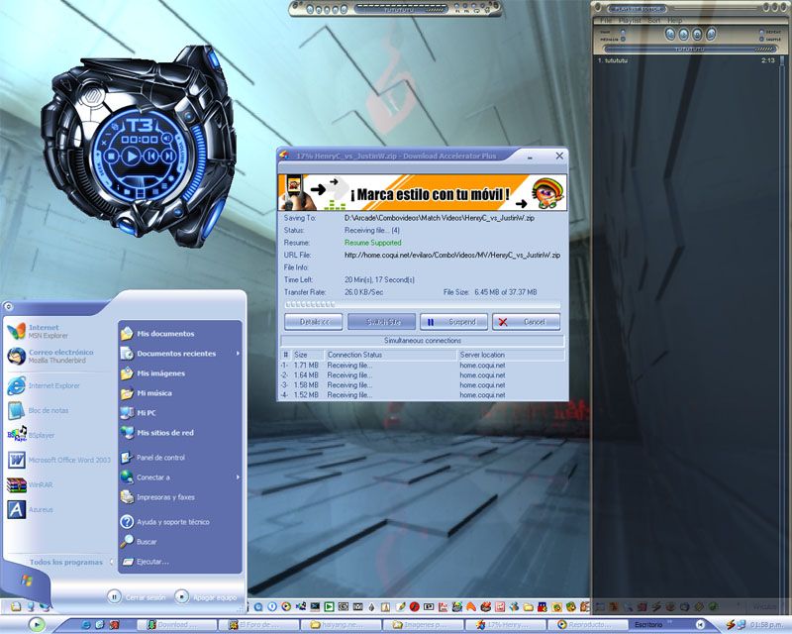Click the windows Start orb button
This screenshot has height=634, width=792.
pyautogui.click(x=37, y=624)
